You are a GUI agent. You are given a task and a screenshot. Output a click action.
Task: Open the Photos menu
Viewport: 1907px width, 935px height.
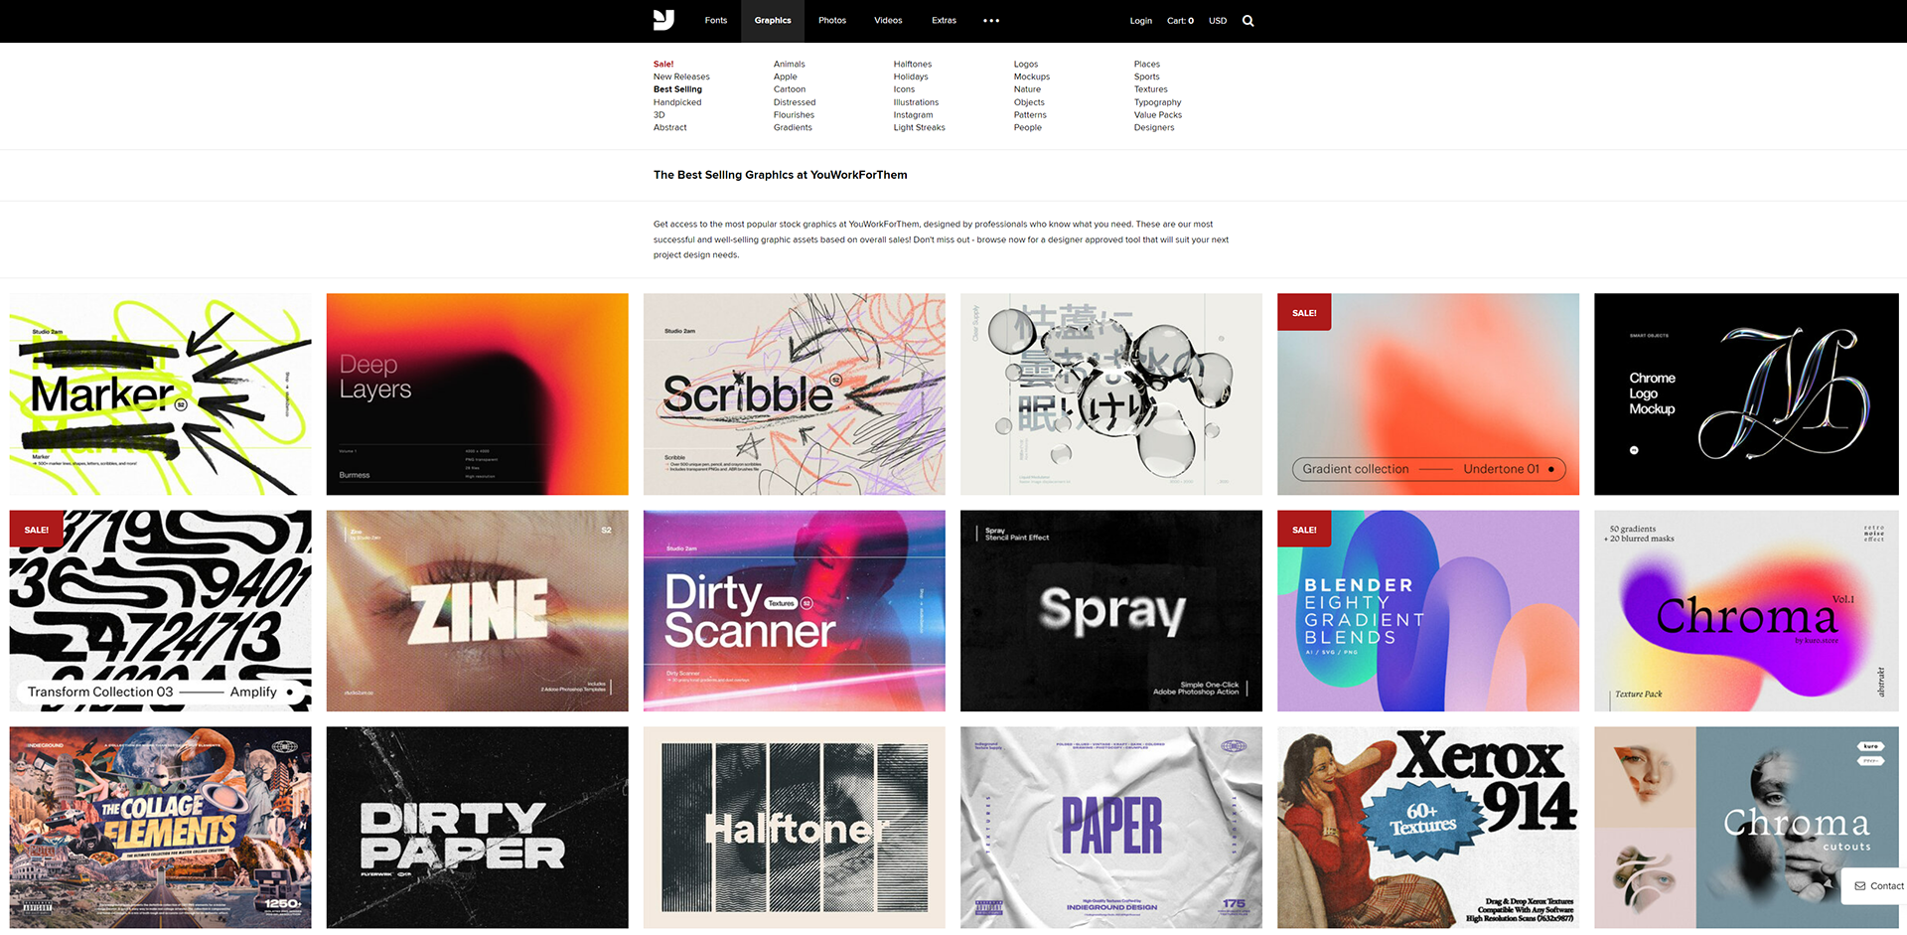[x=832, y=21]
